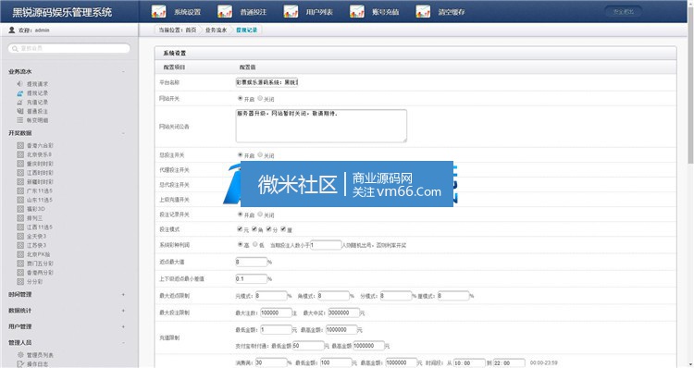Image resolution: width=694 pixels, height=368 pixels.
Task: Click the 江西11选5 lottery icon
Action: pyautogui.click(x=20, y=227)
